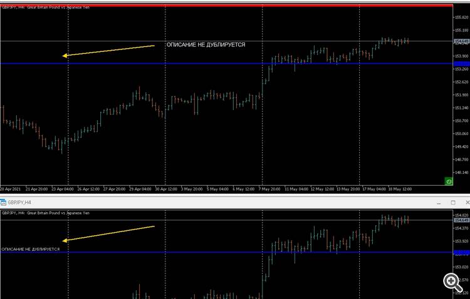Click the 153.920 price label in lower chart
The image size is (470, 299).
tap(461, 241)
